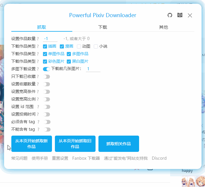Click the help mark on the 单图作品 row
This screenshot has width=205, height=187.
coord(38,54)
